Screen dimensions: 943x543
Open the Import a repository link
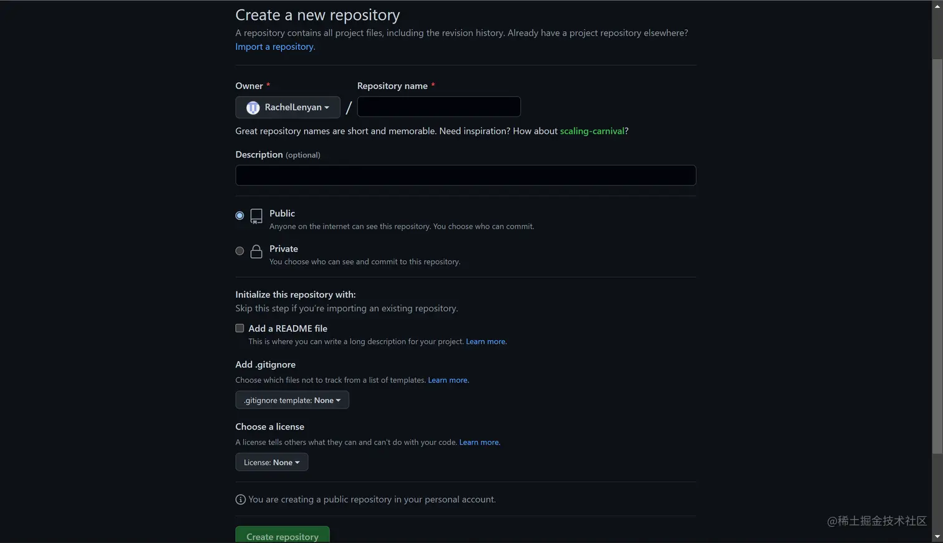click(275, 47)
